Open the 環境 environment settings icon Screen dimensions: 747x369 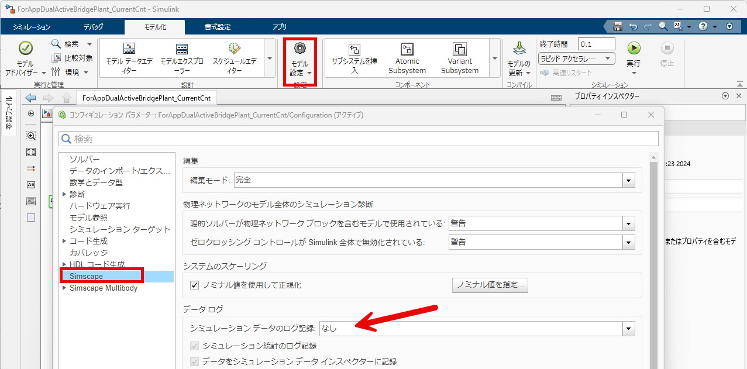pos(56,72)
